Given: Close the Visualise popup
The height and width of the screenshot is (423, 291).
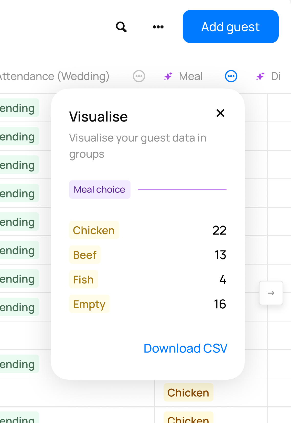Looking at the screenshot, I should [x=220, y=113].
